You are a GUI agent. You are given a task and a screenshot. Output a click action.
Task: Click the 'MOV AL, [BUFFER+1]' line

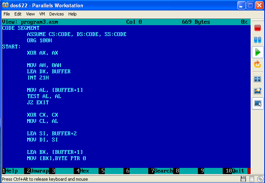[x=55, y=90]
